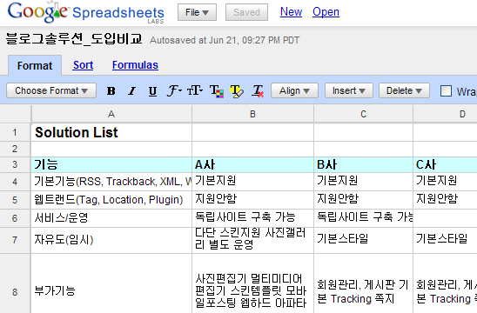Click empty cell B1
Viewport: 477px width, 313px height.
coord(252,132)
